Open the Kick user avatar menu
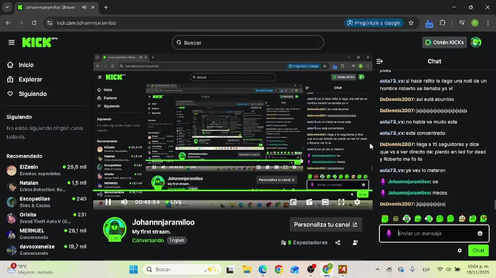 coord(476,42)
